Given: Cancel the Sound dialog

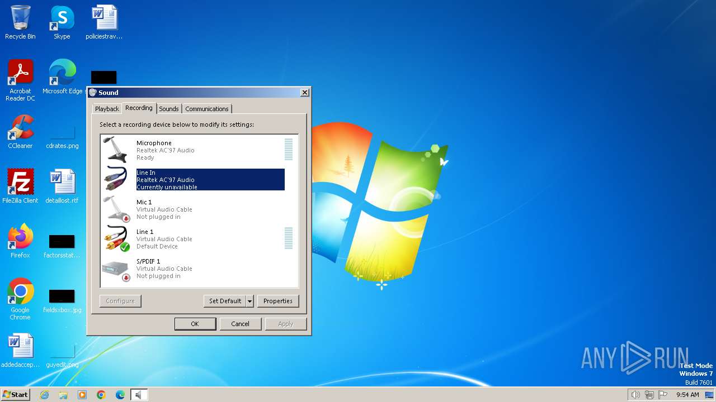Looking at the screenshot, I should 241,324.
